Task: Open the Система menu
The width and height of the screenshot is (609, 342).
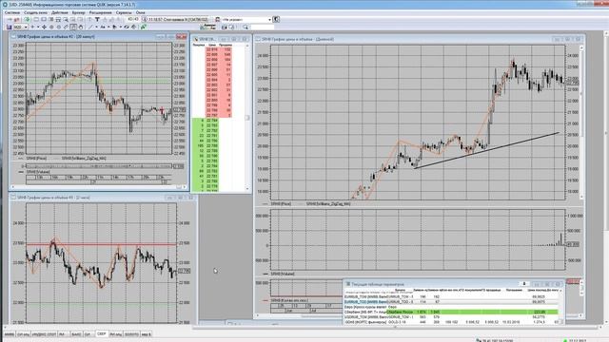Action: (12, 12)
